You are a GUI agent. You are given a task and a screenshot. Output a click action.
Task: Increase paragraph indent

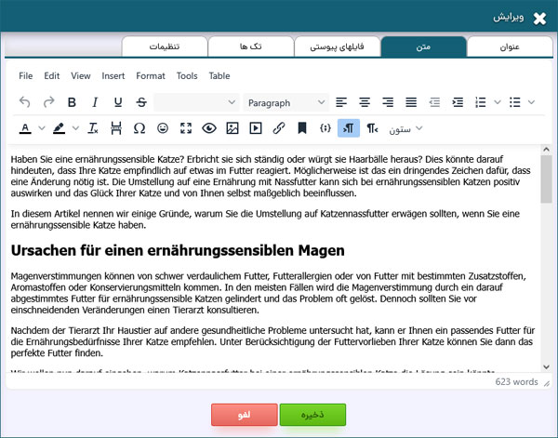[x=458, y=102]
